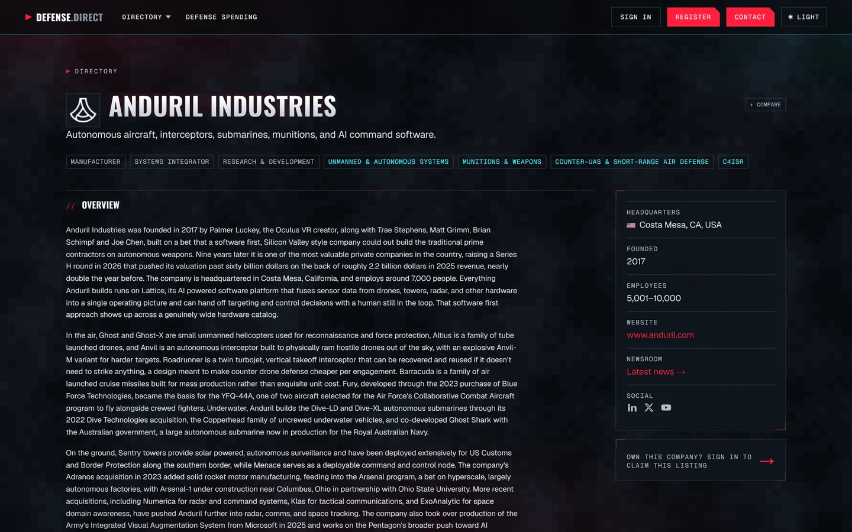This screenshot has height=532, width=852.
Task: Select the Manufacturer tag
Action: pyautogui.click(x=95, y=162)
